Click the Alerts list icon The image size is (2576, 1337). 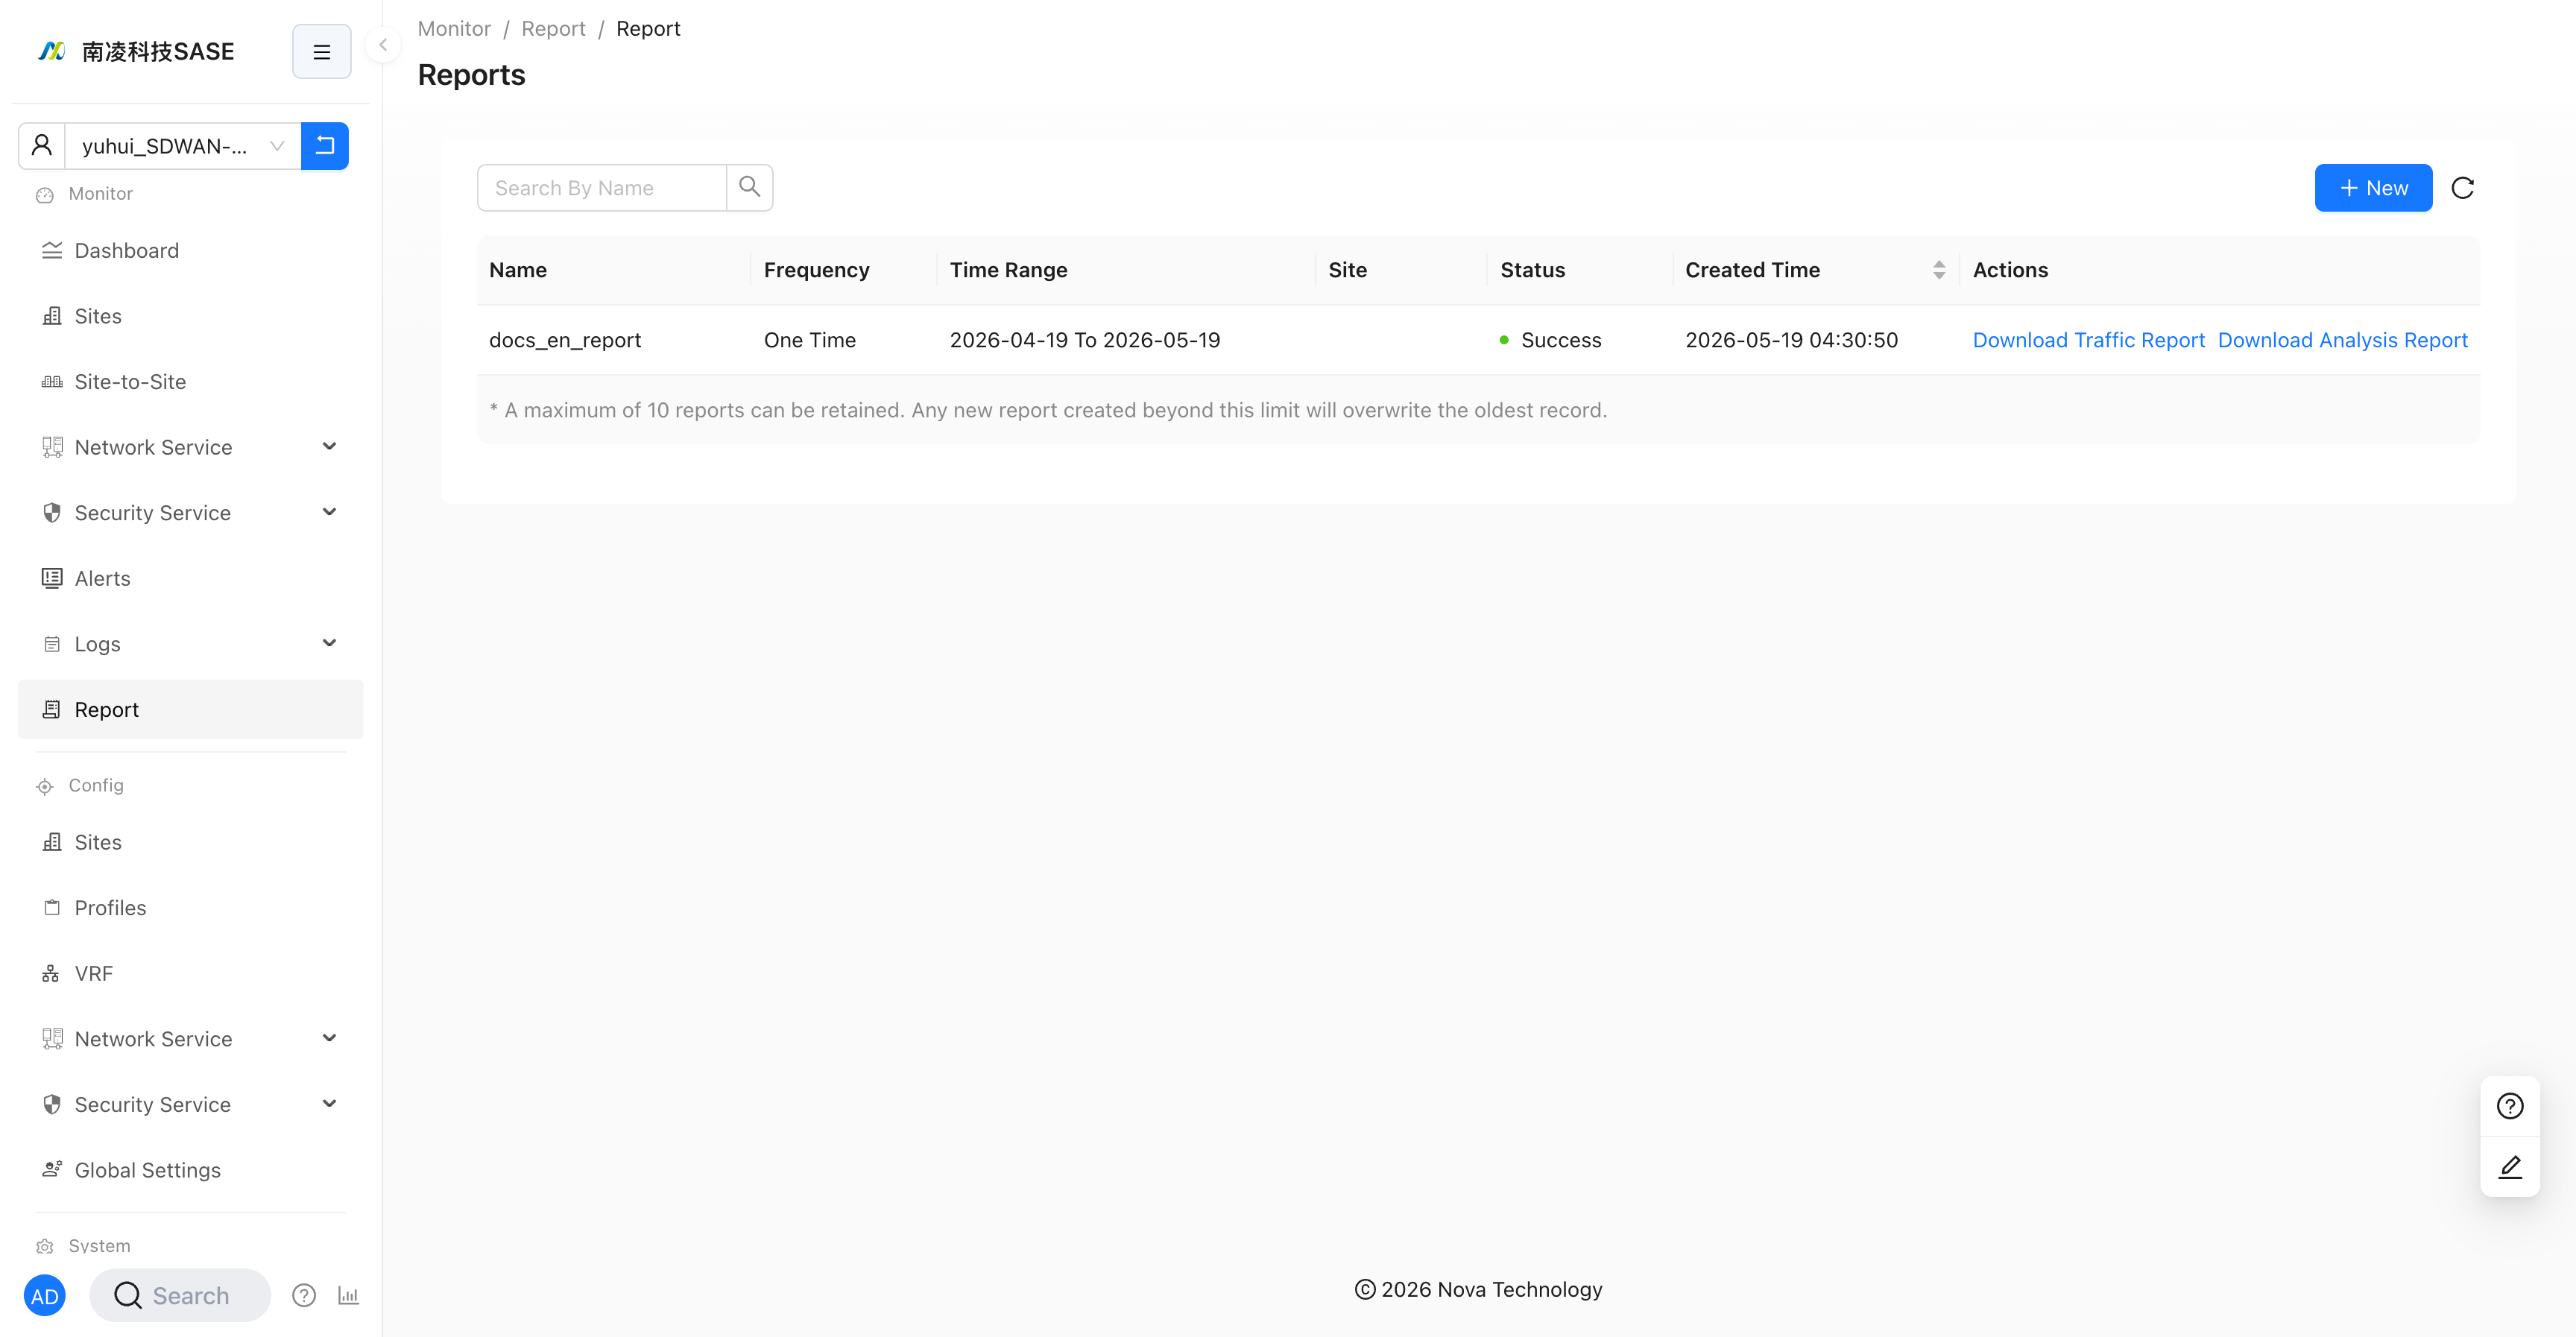click(52, 578)
